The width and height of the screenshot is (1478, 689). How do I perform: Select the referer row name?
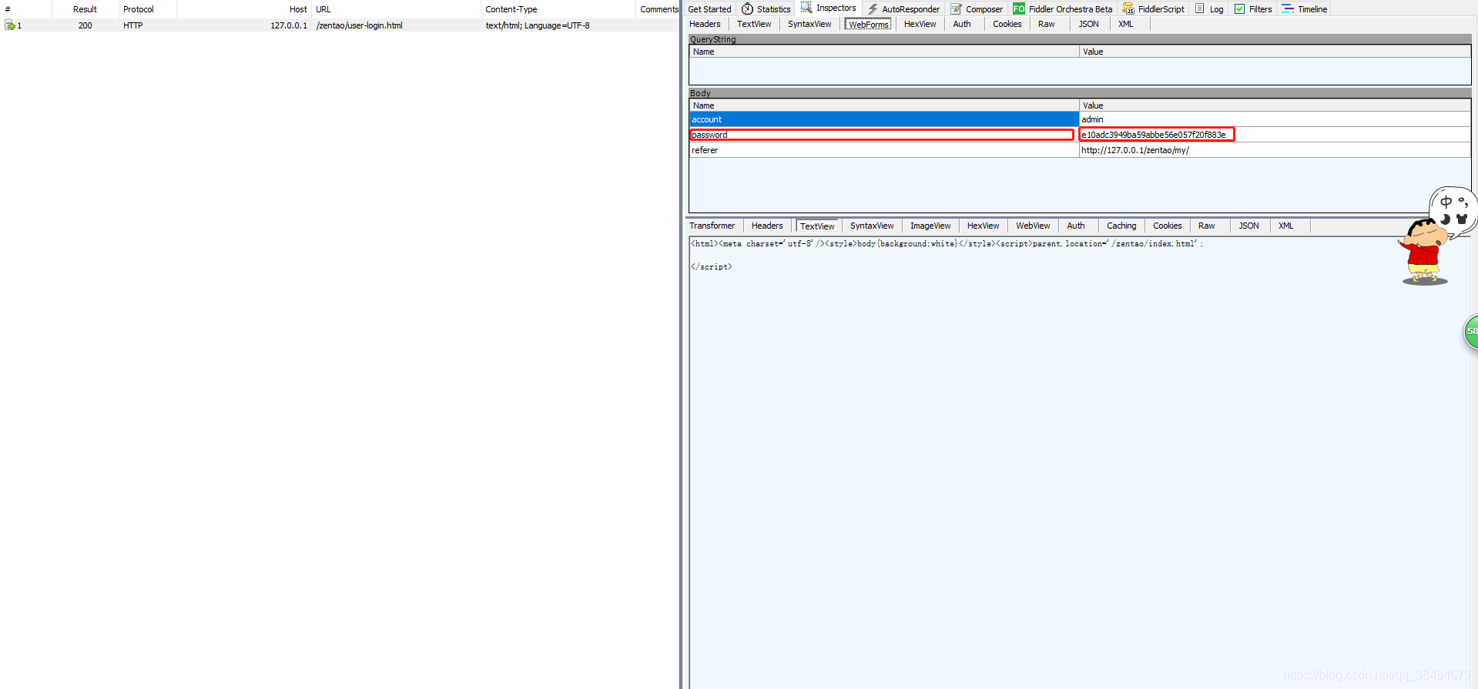883,150
